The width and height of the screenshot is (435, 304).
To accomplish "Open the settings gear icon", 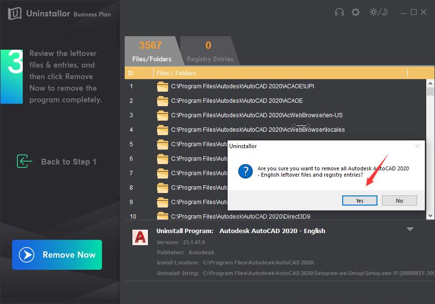I will [x=355, y=12].
